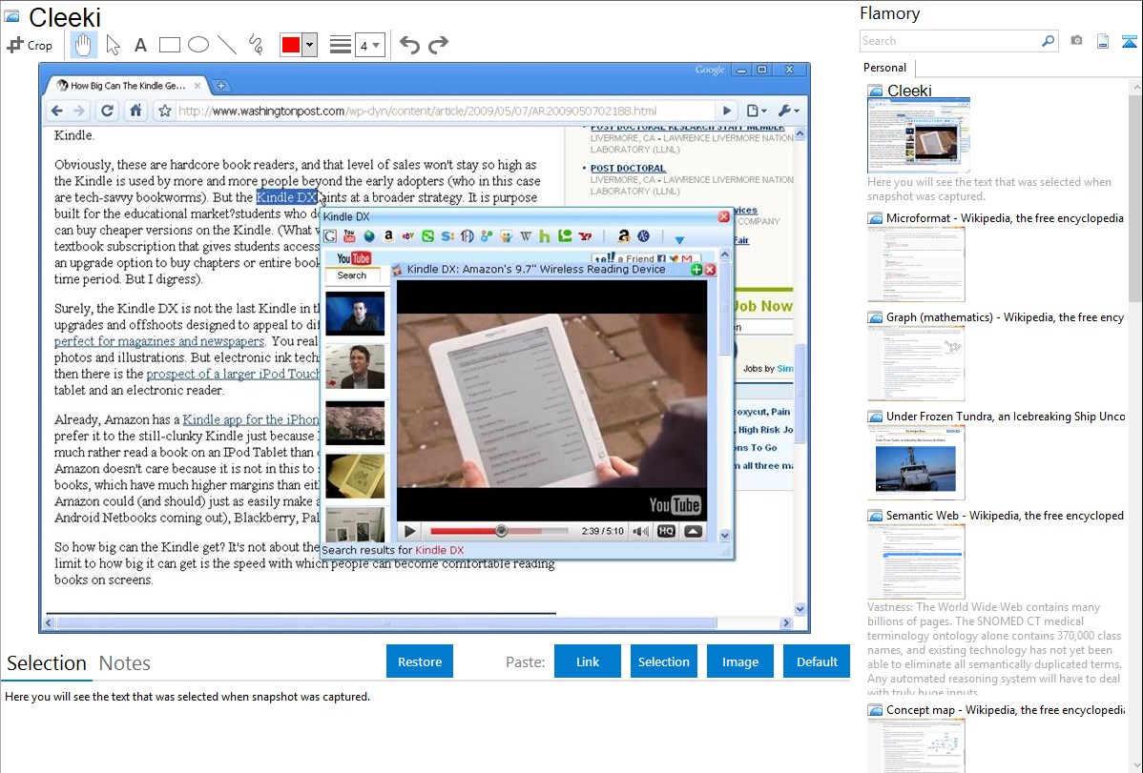This screenshot has width=1143, height=773.
Task: Click the line thickness stripes icon
Action: (x=341, y=45)
